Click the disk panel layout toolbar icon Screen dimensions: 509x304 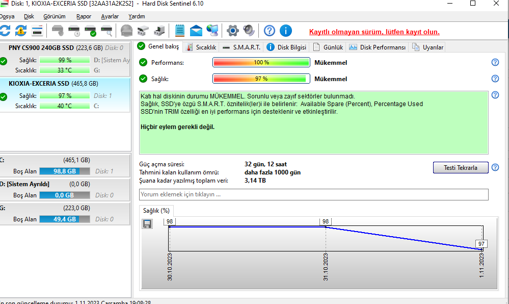coord(37,31)
